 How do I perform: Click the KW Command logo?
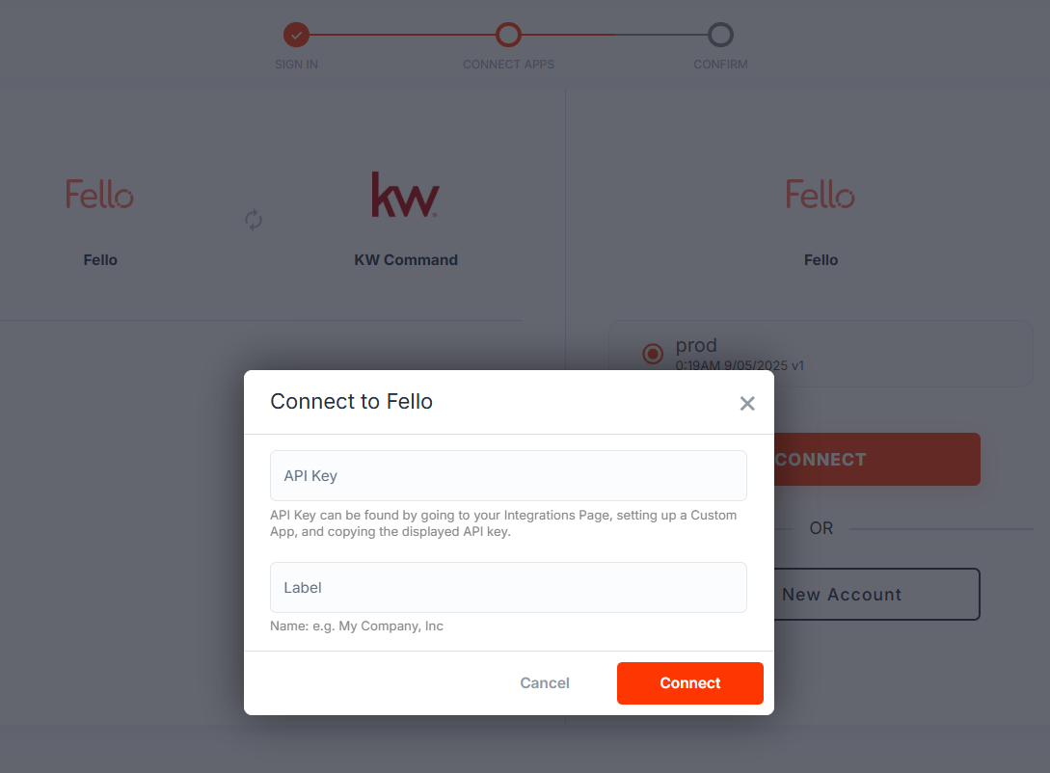(405, 194)
